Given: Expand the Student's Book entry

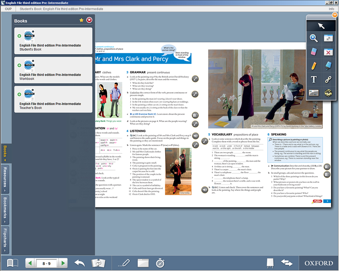Looking at the screenshot, I should point(19,36).
